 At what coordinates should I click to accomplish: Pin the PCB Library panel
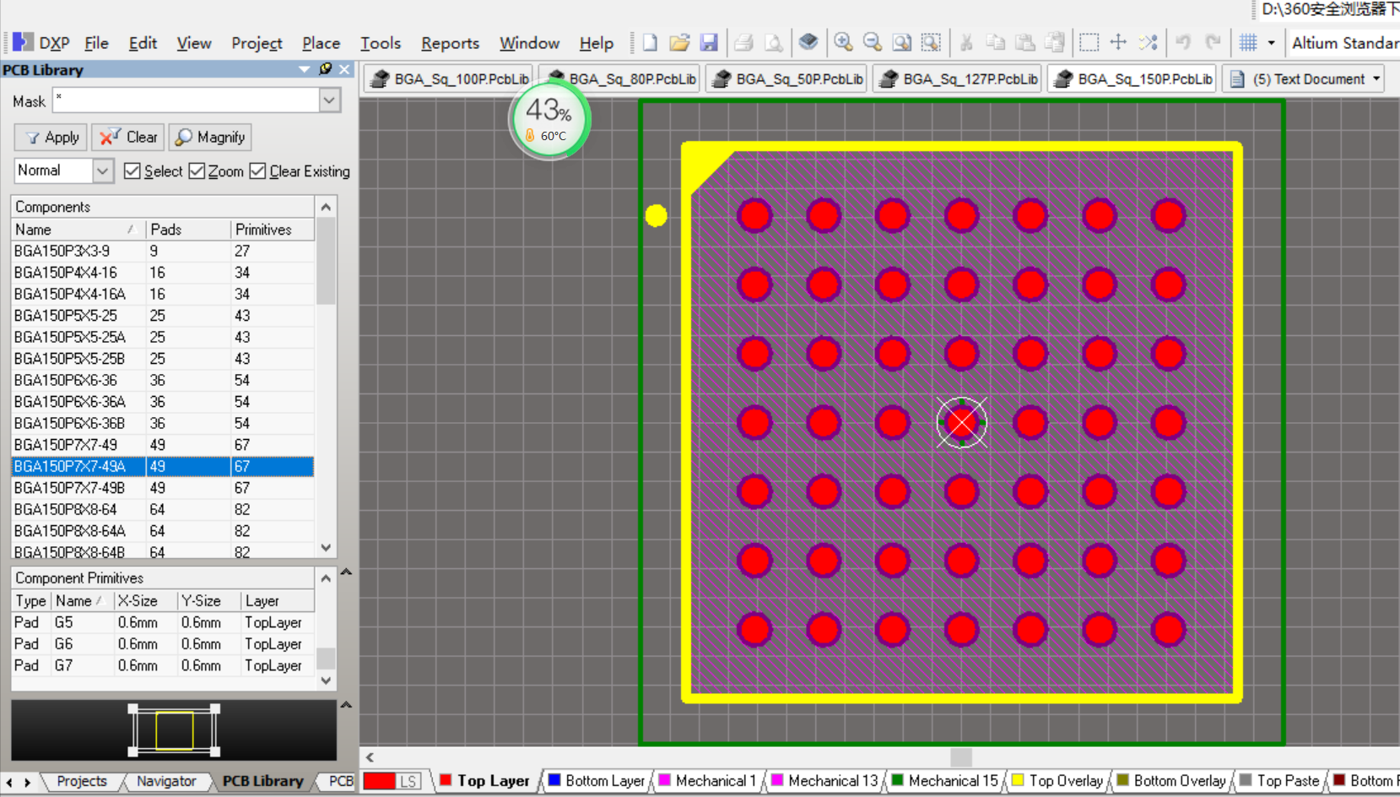click(x=326, y=69)
